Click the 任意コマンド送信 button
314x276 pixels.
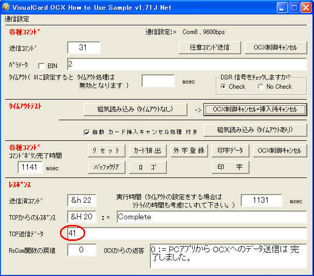210,47
